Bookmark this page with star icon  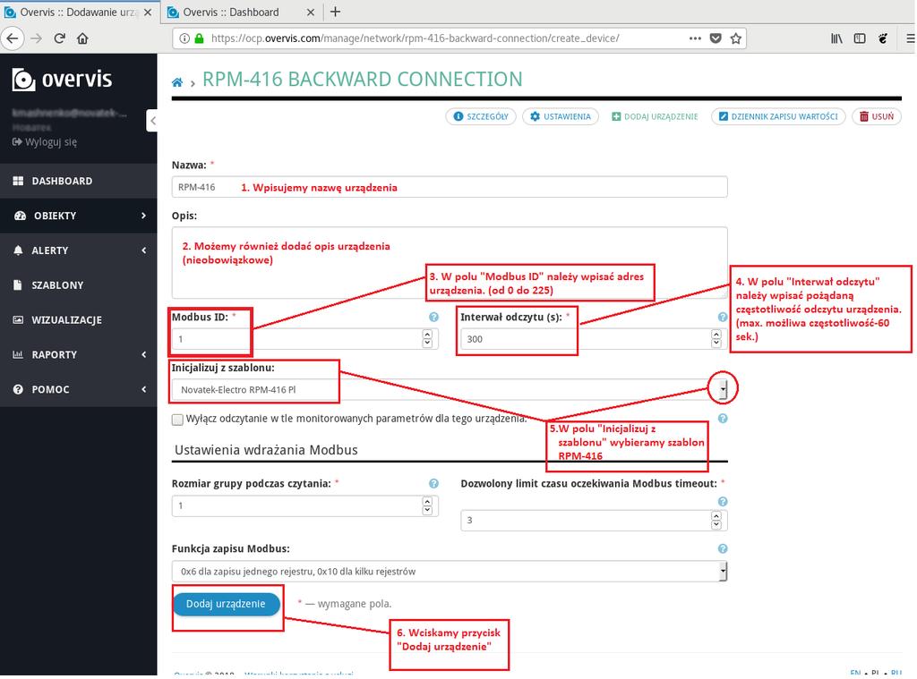point(736,38)
